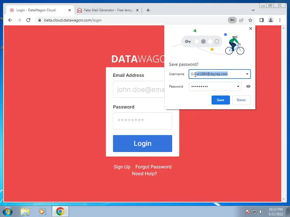
Task: Close the Fake Mail Generator tab
Action: point(137,10)
